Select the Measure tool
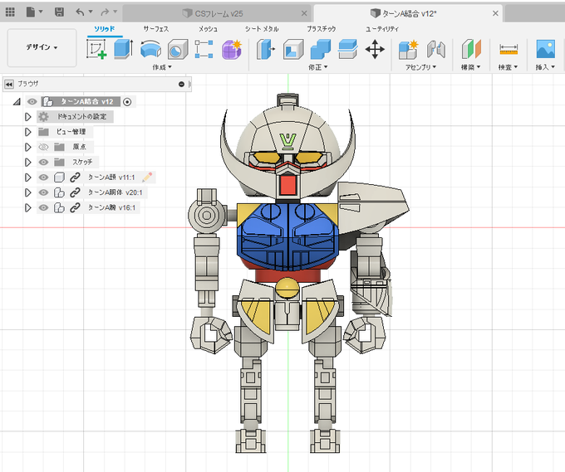565x472 pixels. [x=508, y=49]
